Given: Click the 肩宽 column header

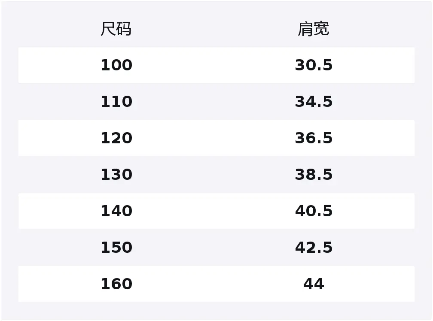Looking at the screenshot, I should pos(314,29).
